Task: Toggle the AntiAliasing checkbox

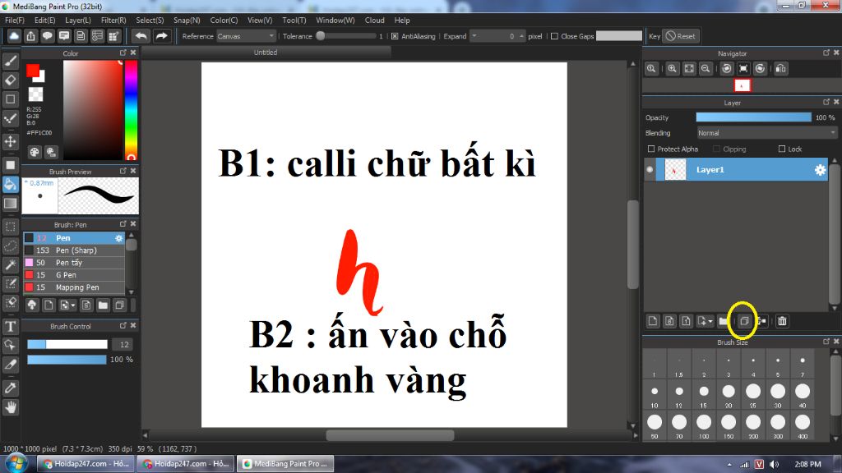Action: pos(395,36)
